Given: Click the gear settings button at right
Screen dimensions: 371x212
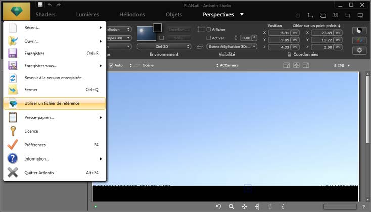Looking at the screenshot, I should (359, 50).
